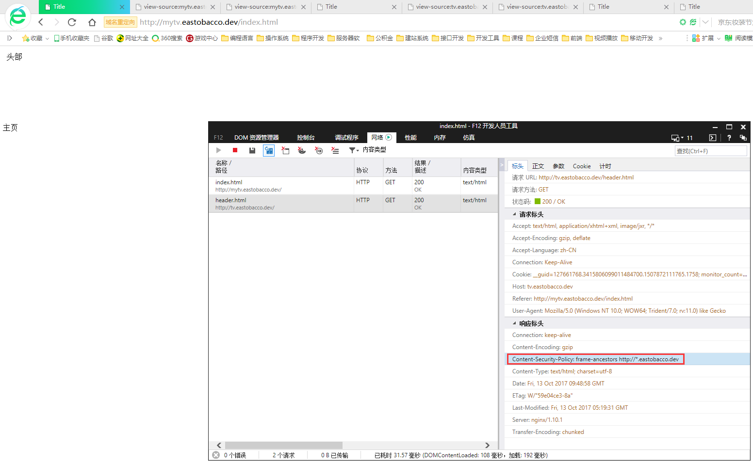Switch to the 控制台 tab
753x465 pixels.
(306, 138)
